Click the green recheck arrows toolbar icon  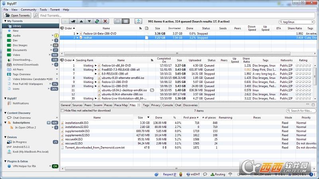tap(97, 21)
